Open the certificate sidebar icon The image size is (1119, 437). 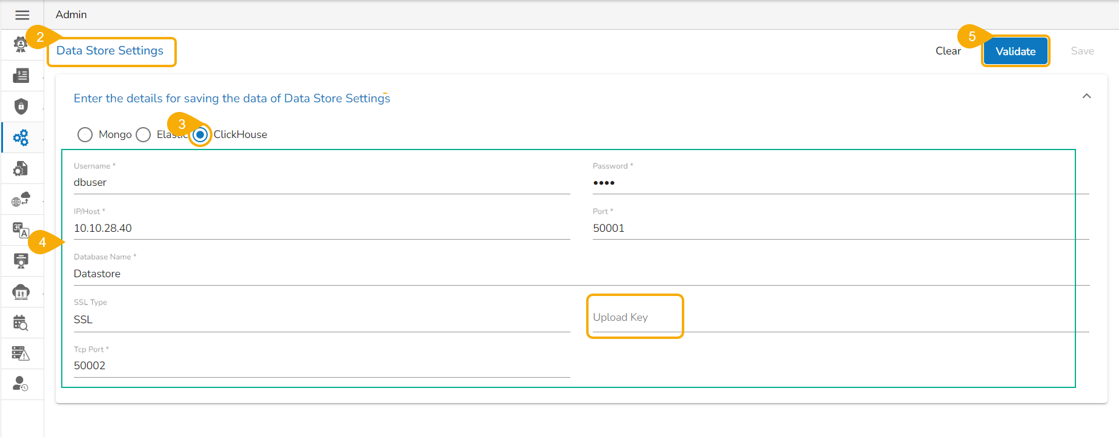coord(21,261)
